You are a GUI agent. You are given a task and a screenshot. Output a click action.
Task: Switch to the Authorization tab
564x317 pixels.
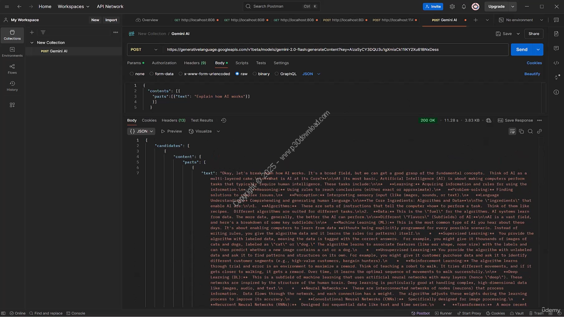tap(164, 63)
